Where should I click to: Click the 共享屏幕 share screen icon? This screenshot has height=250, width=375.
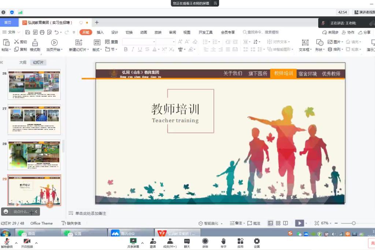coord(133,241)
